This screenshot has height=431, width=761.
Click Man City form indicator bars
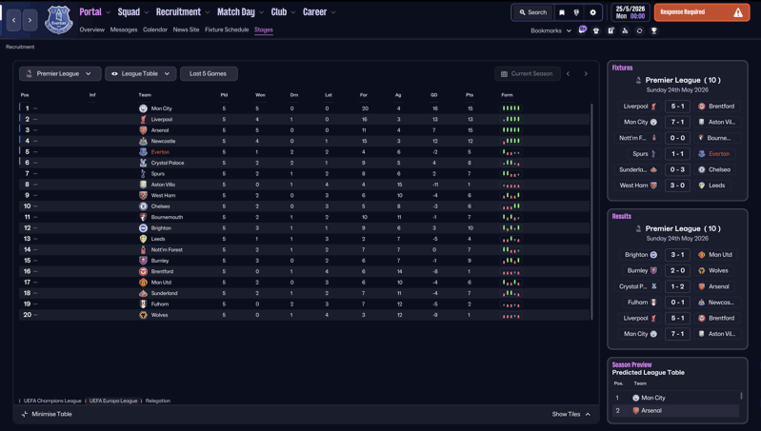[x=511, y=108]
